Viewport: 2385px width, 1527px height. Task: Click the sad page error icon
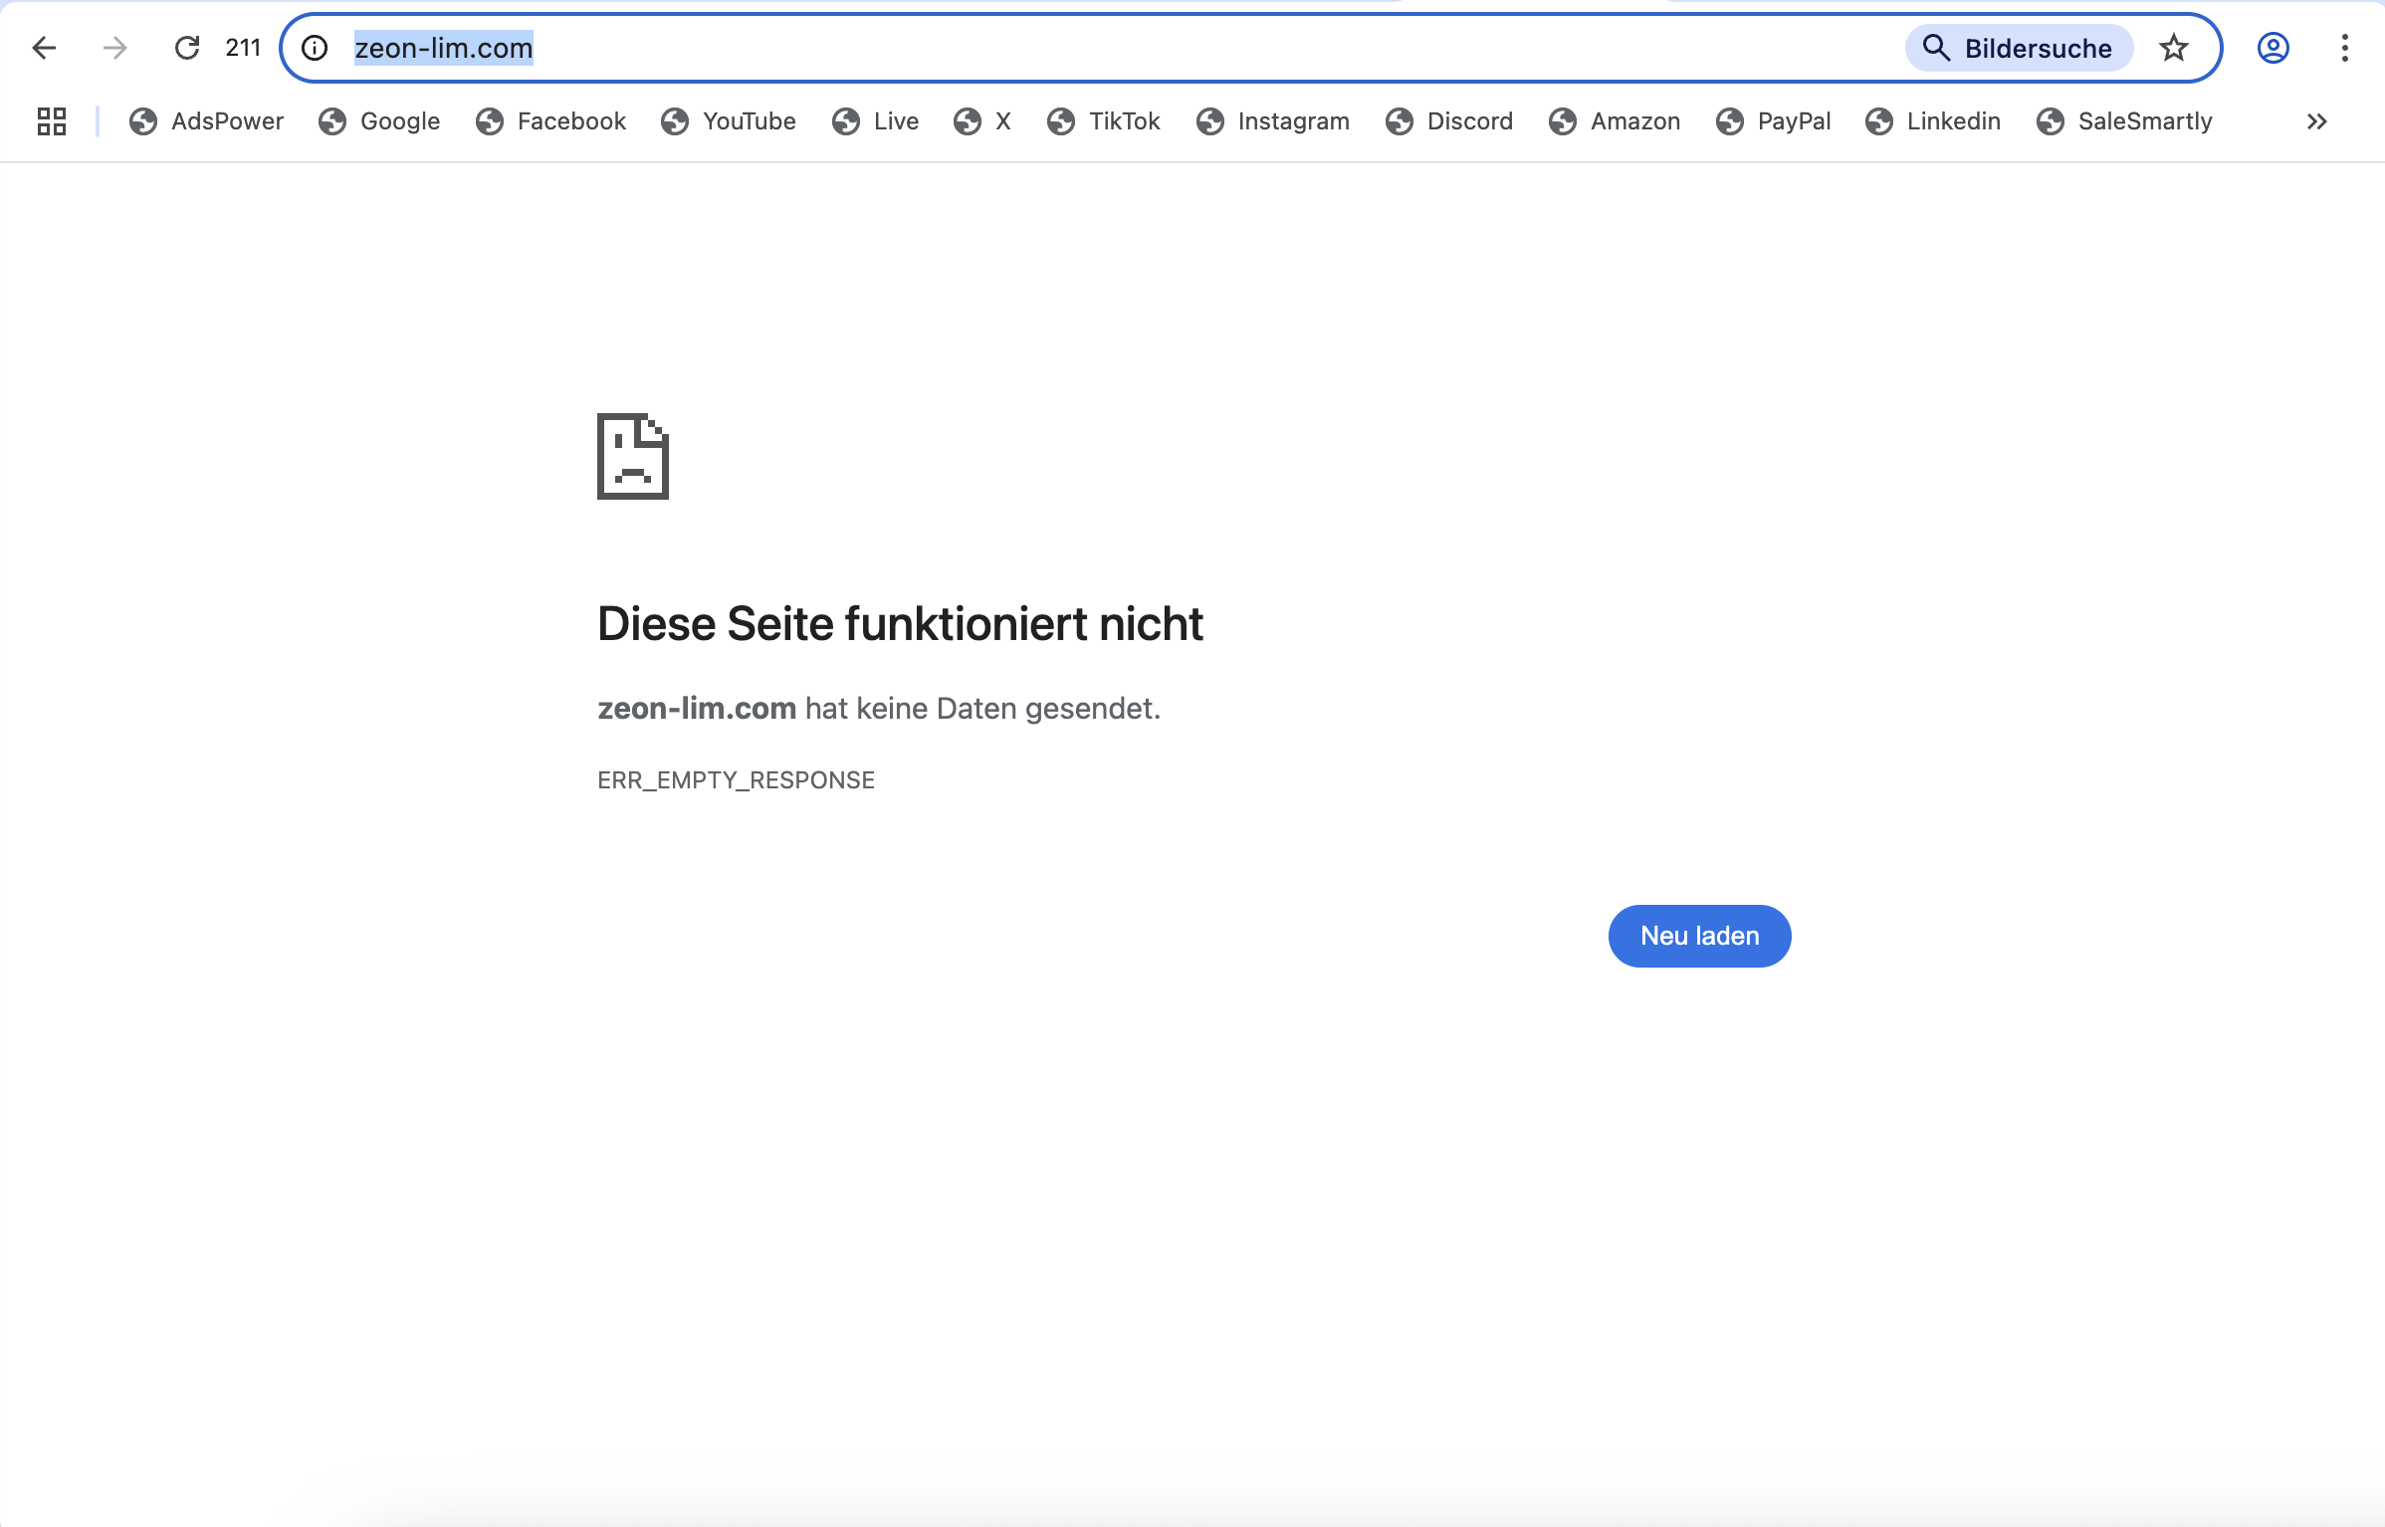pos(633,456)
